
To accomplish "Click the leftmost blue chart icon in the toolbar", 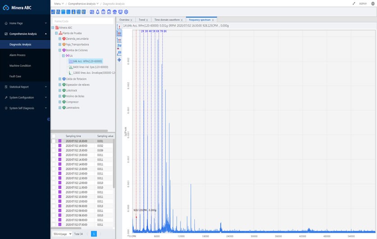I will pos(53,12).
